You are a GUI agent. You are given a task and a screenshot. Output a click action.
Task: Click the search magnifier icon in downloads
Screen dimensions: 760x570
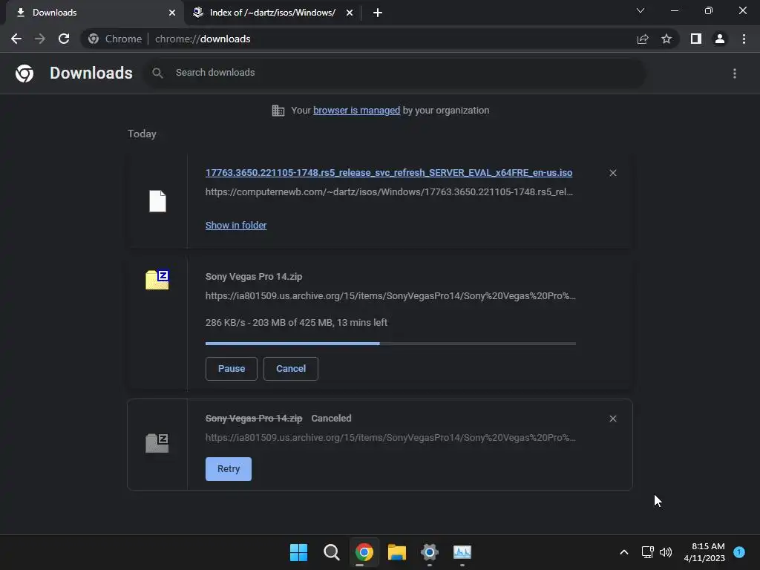click(157, 73)
